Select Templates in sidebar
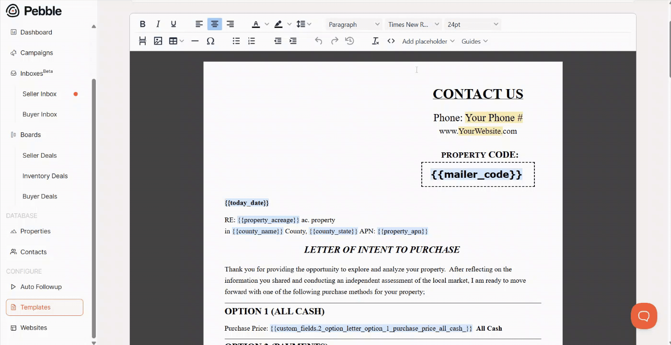Viewport: 671px width, 345px height. [45, 307]
